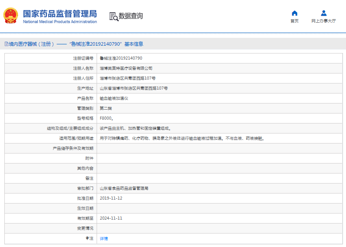Click the dot icon beside 注 label
Screen dimensions: 346x247
87,238
